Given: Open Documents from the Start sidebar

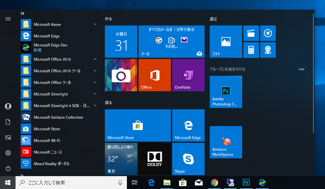Looking at the screenshot, I should pyautogui.click(x=8, y=122).
